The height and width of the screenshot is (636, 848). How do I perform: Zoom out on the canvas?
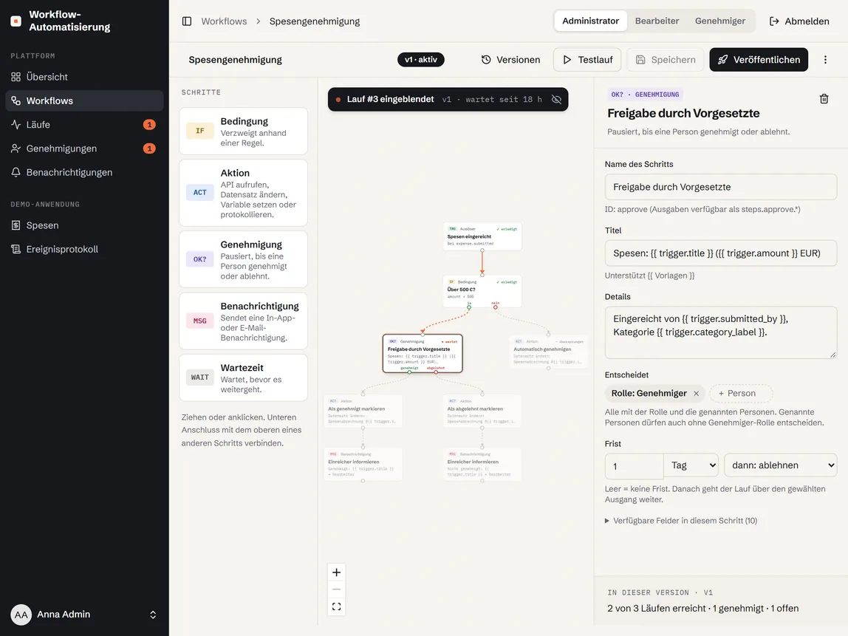pos(336,589)
